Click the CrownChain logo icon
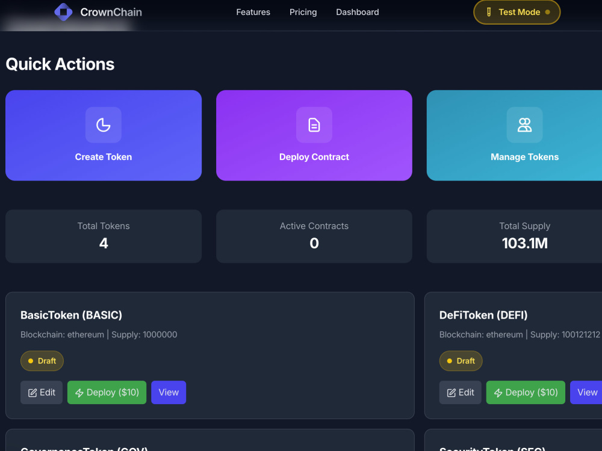 tap(64, 12)
